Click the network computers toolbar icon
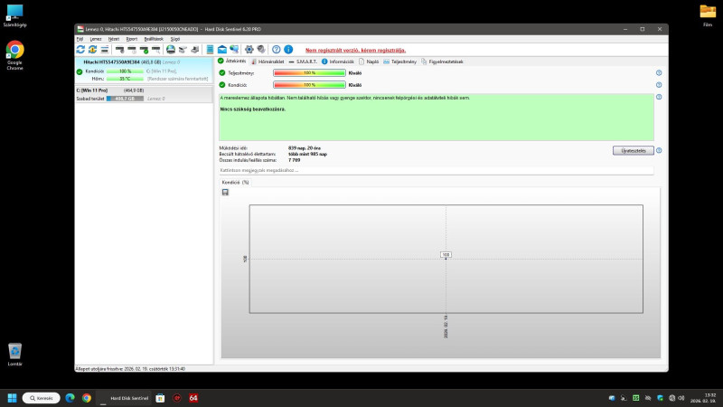 coord(234,50)
